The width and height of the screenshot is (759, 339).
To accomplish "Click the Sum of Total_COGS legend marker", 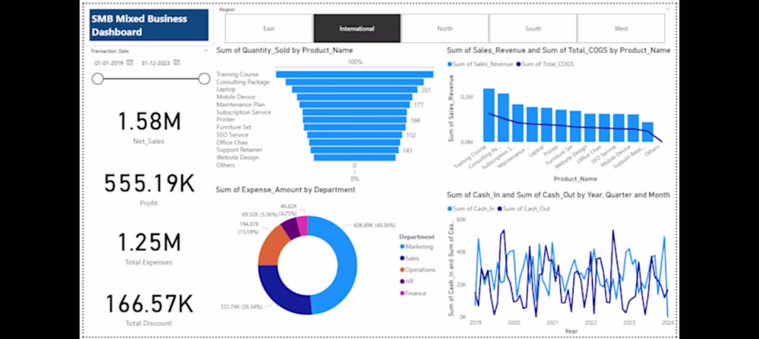I will (520, 64).
